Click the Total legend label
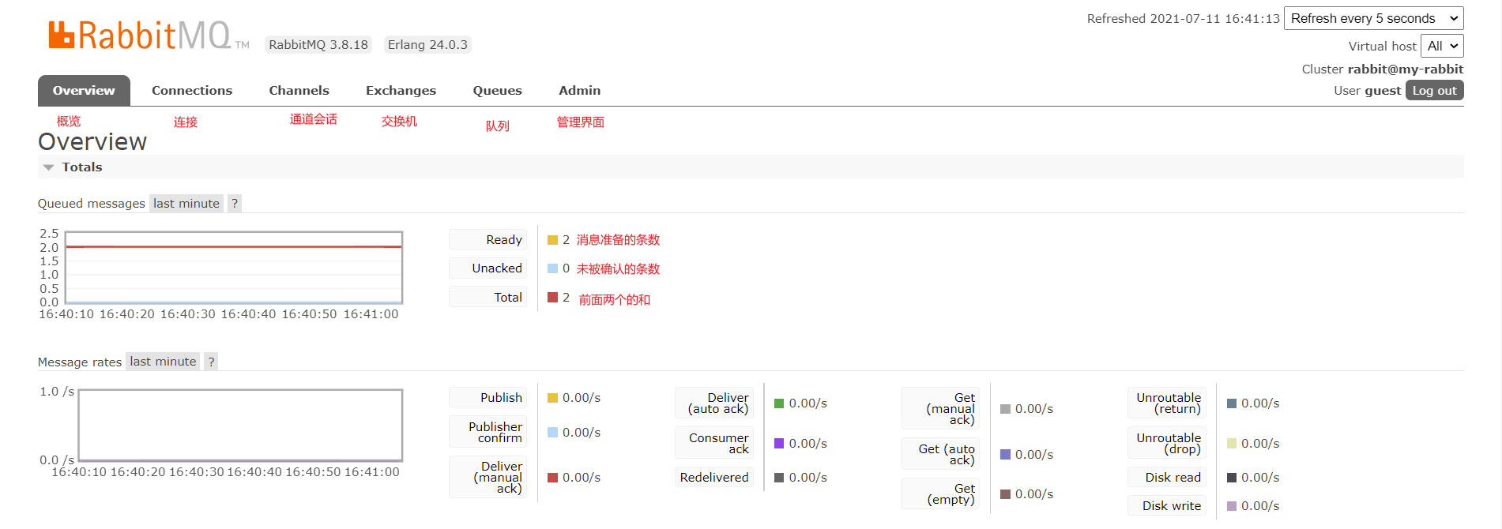Screen dimensions: 1502x529 (x=487, y=298)
